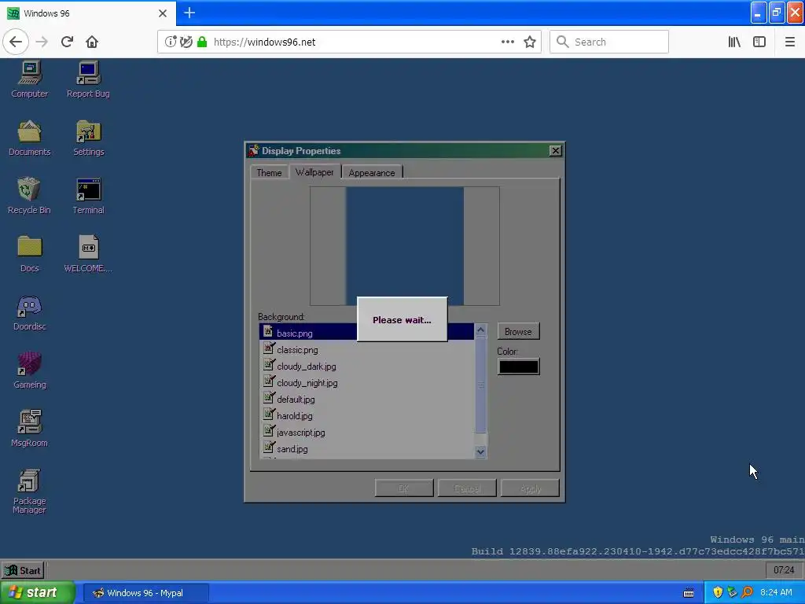Click the wallpaper preview thumbnail

tap(405, 246)
